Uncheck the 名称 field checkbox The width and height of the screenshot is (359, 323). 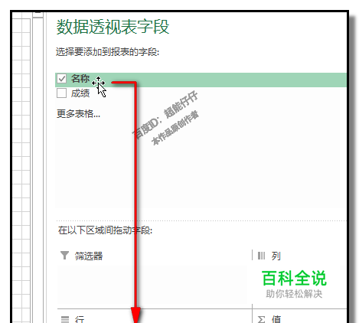click(61, 79)
